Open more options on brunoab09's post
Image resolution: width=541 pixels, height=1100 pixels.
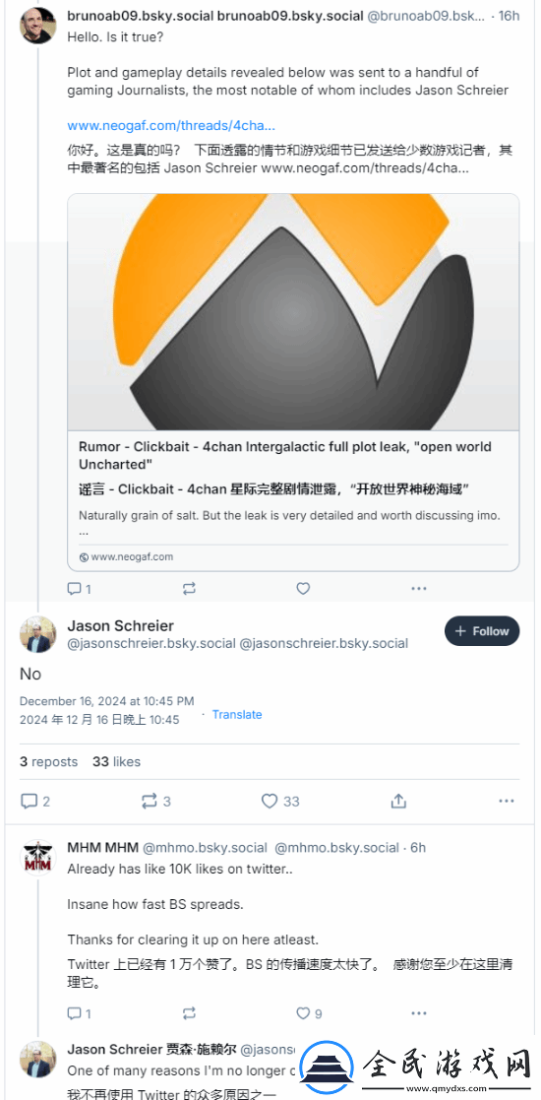point(419,589)
